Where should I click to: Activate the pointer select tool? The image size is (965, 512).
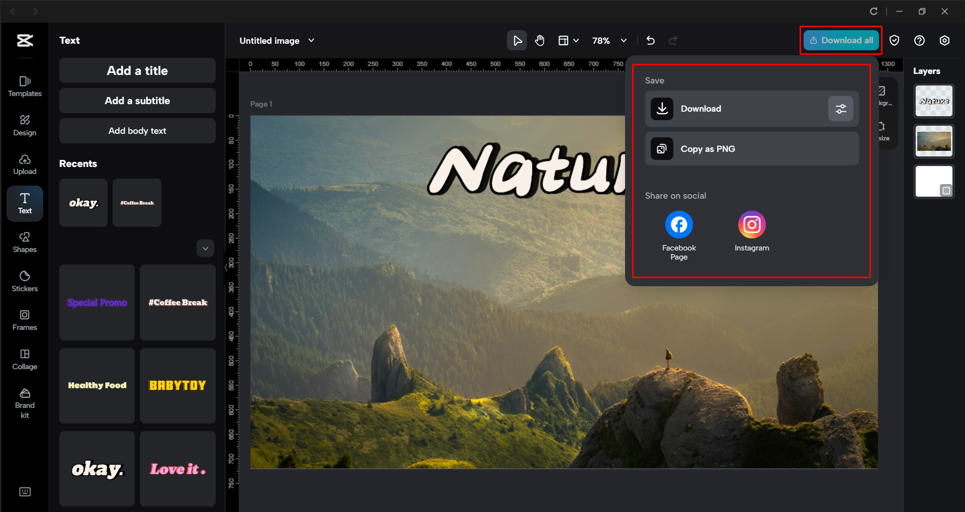(x=516, y=40)
